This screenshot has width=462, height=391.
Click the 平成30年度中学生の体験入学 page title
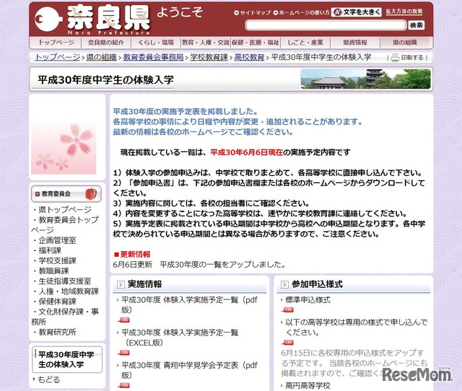[106, 80]
